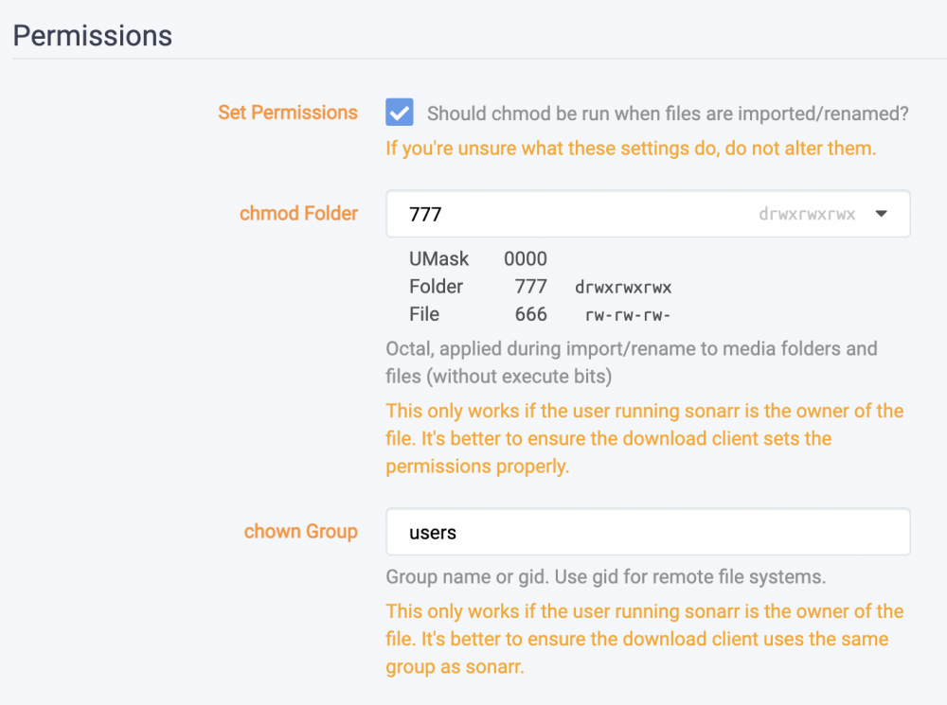Click the rw-rw-rw- file permission string

628,315
